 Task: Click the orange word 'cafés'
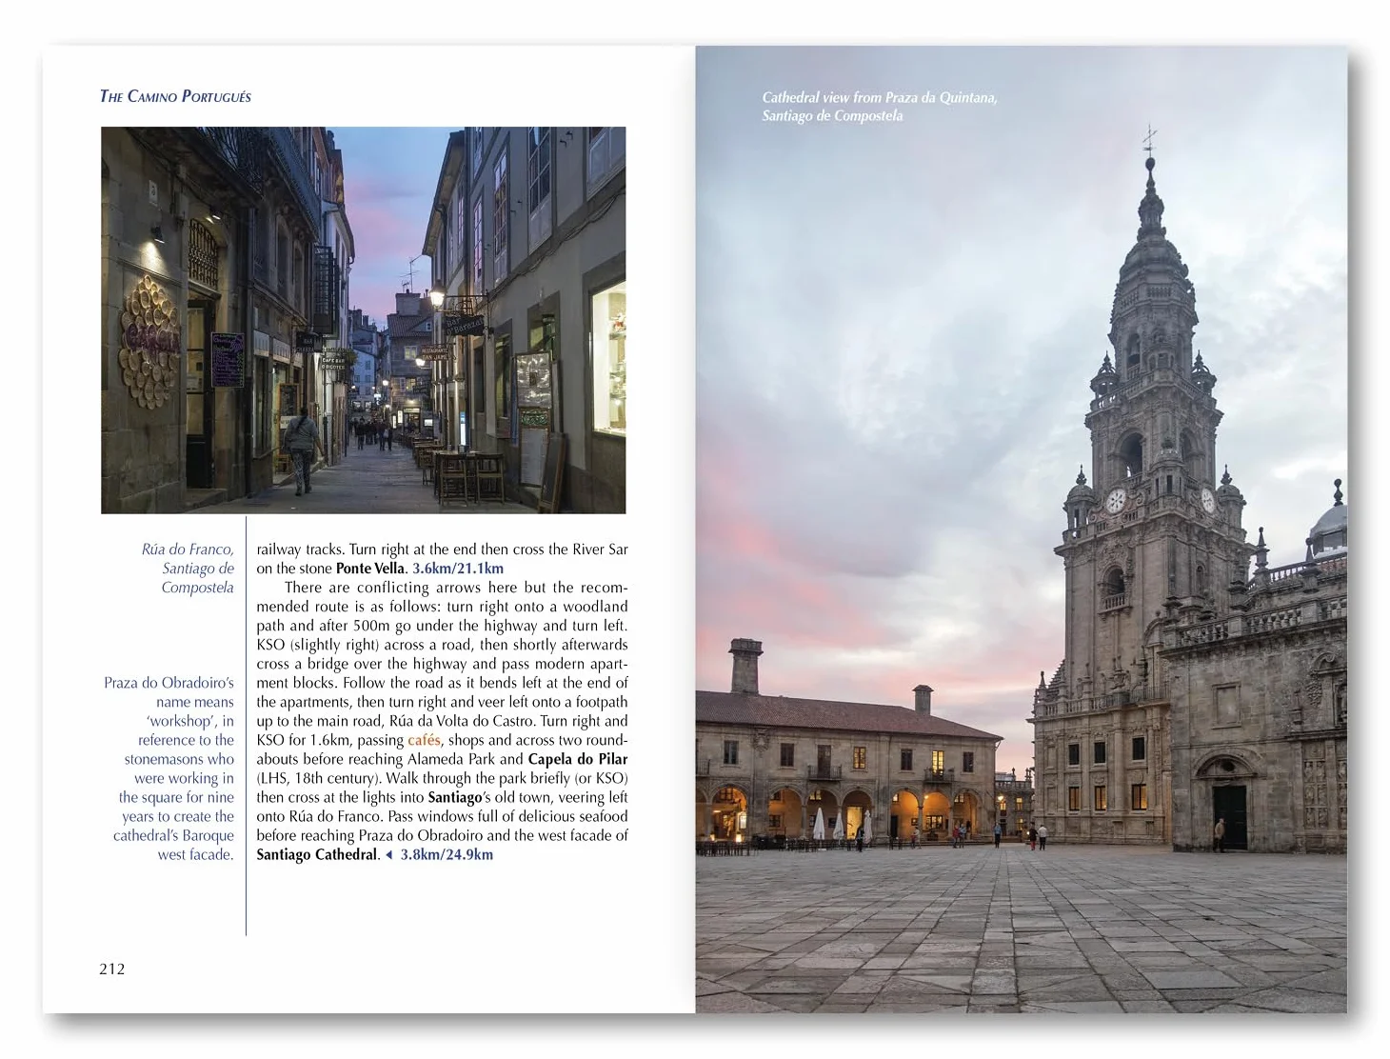pos(425,740)
